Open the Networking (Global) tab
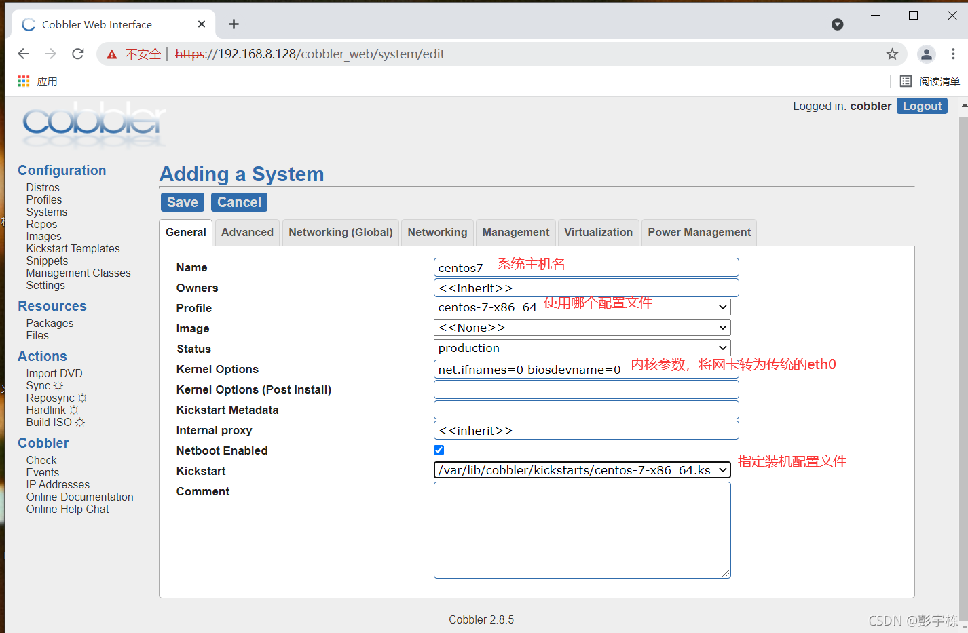Viewport: 968px width, 633px height. (341, 232)
